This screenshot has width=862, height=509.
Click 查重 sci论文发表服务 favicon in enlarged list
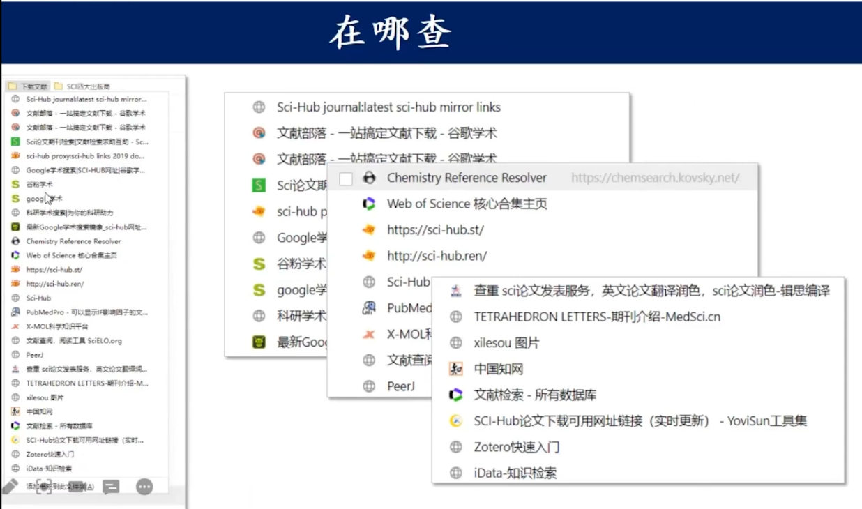[x=456, y=291]
